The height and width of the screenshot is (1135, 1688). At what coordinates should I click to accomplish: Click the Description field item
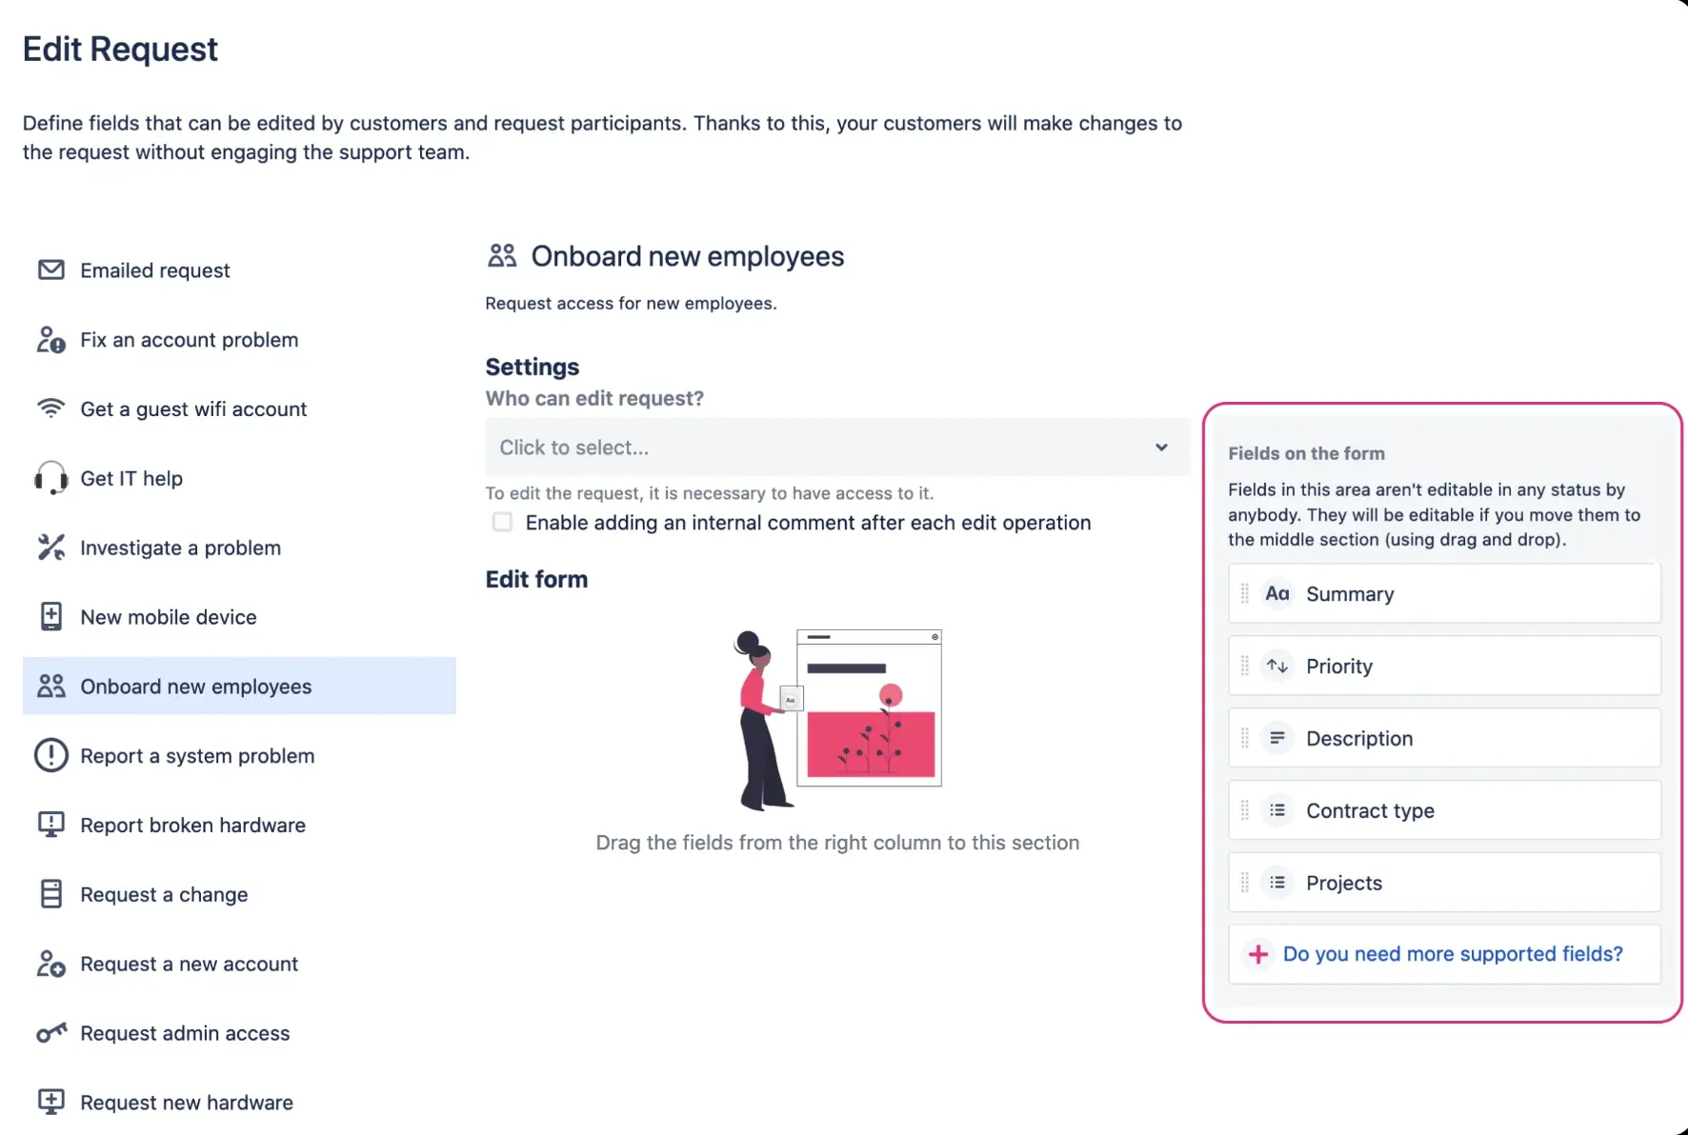pyautogui.click(x=1443, y=738)
